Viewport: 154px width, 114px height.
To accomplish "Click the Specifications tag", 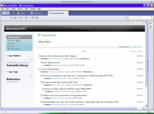I will [12, 82].
